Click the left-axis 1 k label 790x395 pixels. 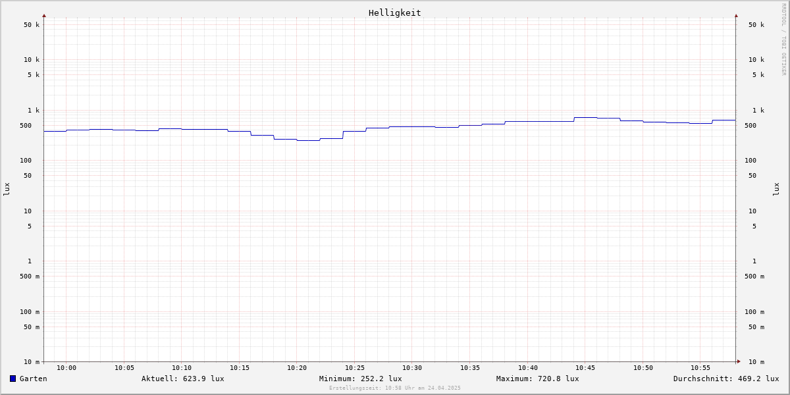point(34,111)
